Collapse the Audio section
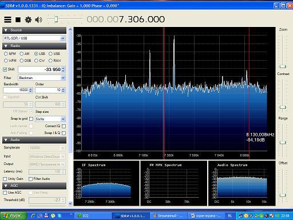Screen dimensions: 293x220 pos(34,140)
